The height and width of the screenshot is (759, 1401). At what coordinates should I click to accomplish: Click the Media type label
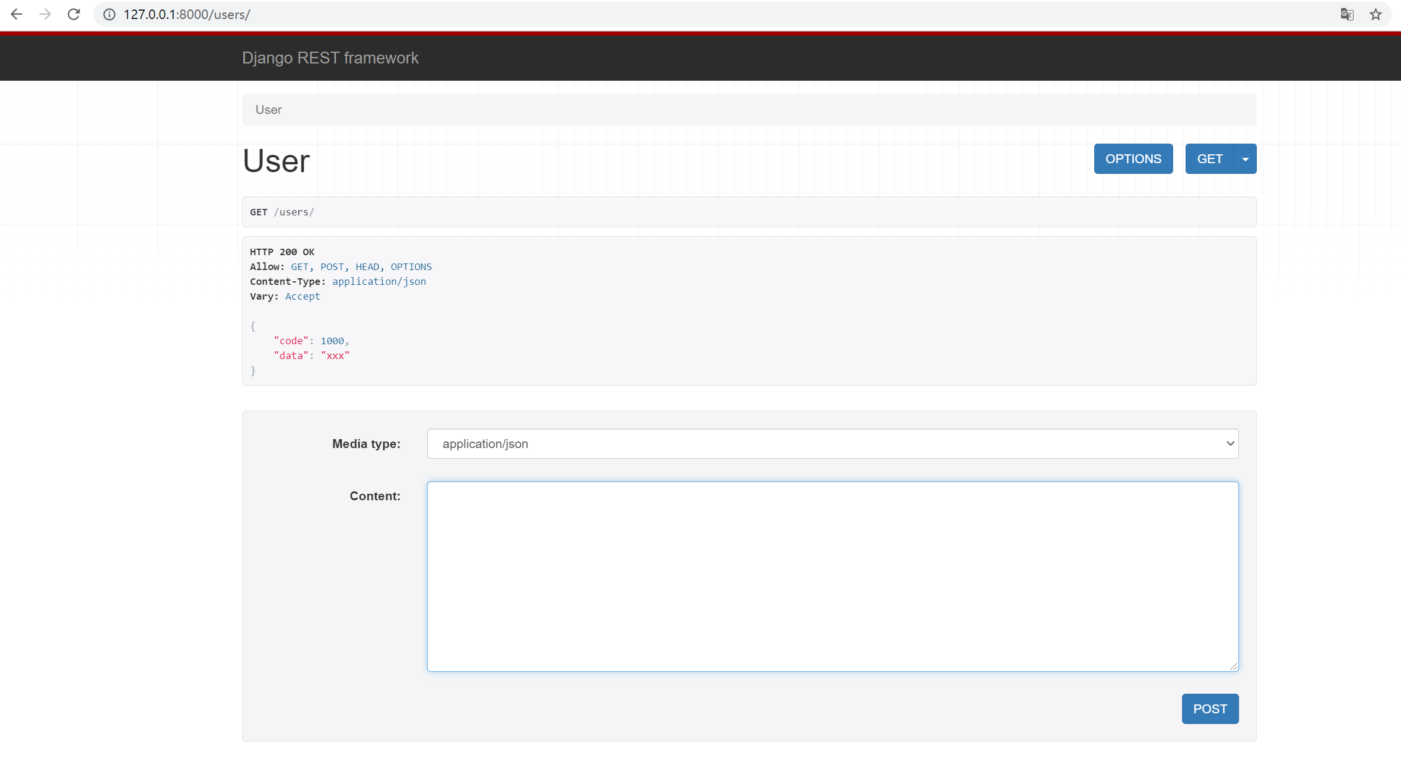366,444
